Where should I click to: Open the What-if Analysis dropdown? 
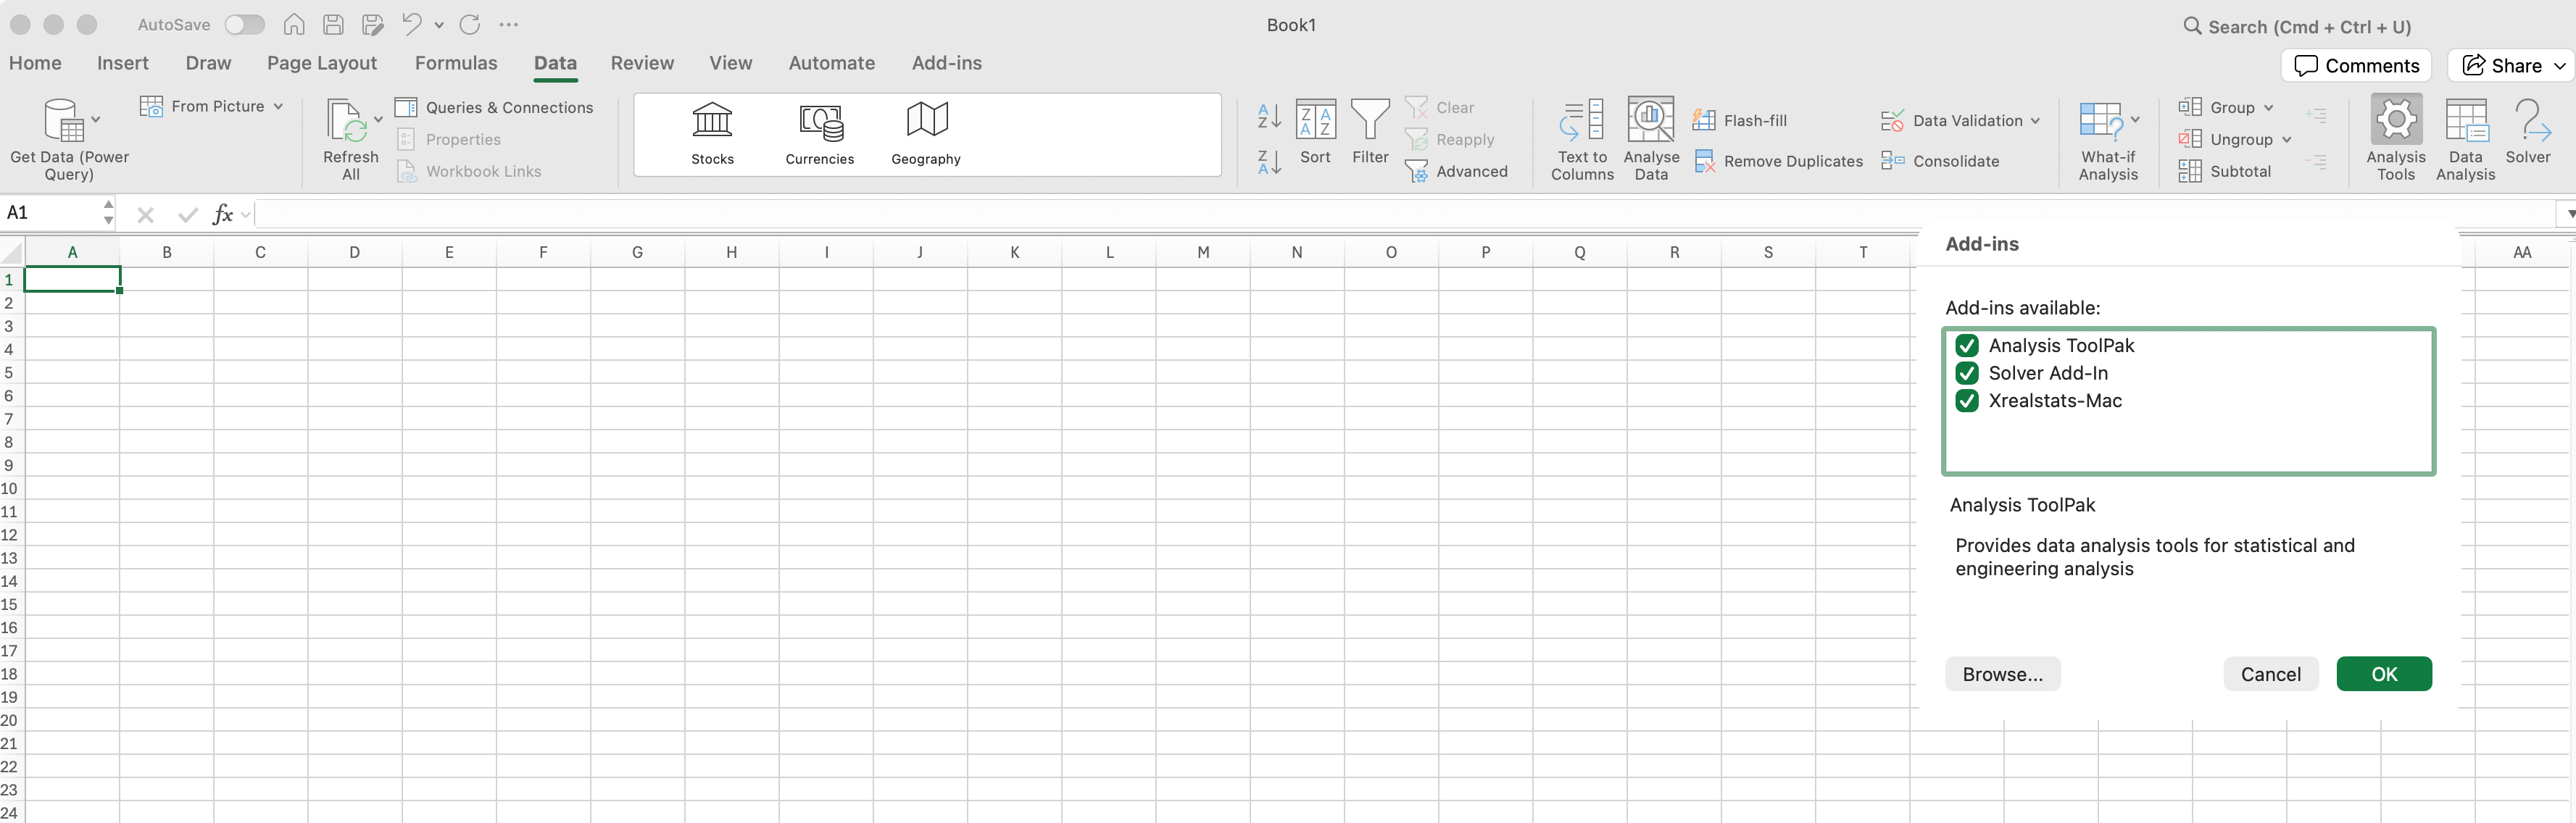point(2135,119)
